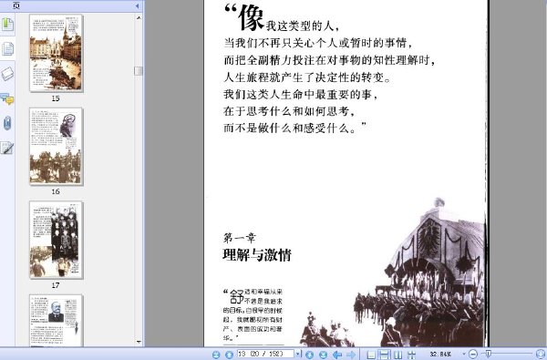Screen dimensions: 547x360
Task: Select the page 16 thumbnail
Action: pos(56,146)
